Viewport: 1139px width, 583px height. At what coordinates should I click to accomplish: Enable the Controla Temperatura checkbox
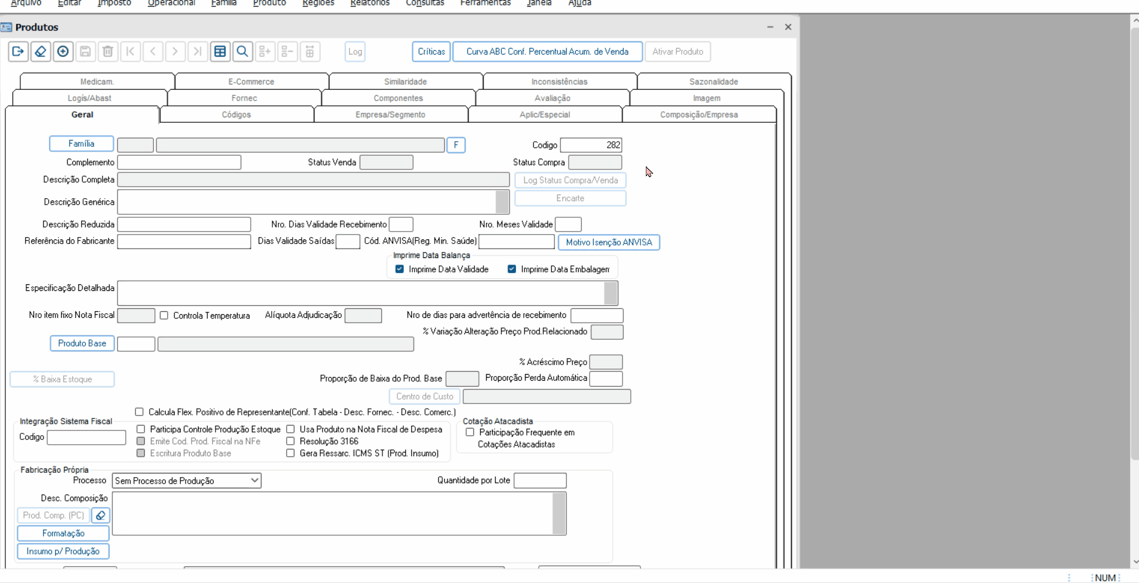[x=164, y=315]
